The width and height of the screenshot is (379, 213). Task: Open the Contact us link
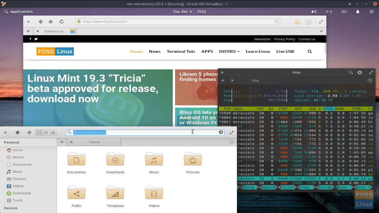coord(307,39)
